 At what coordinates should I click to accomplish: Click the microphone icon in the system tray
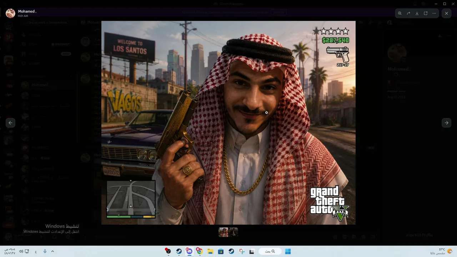(x=45, y=251)
